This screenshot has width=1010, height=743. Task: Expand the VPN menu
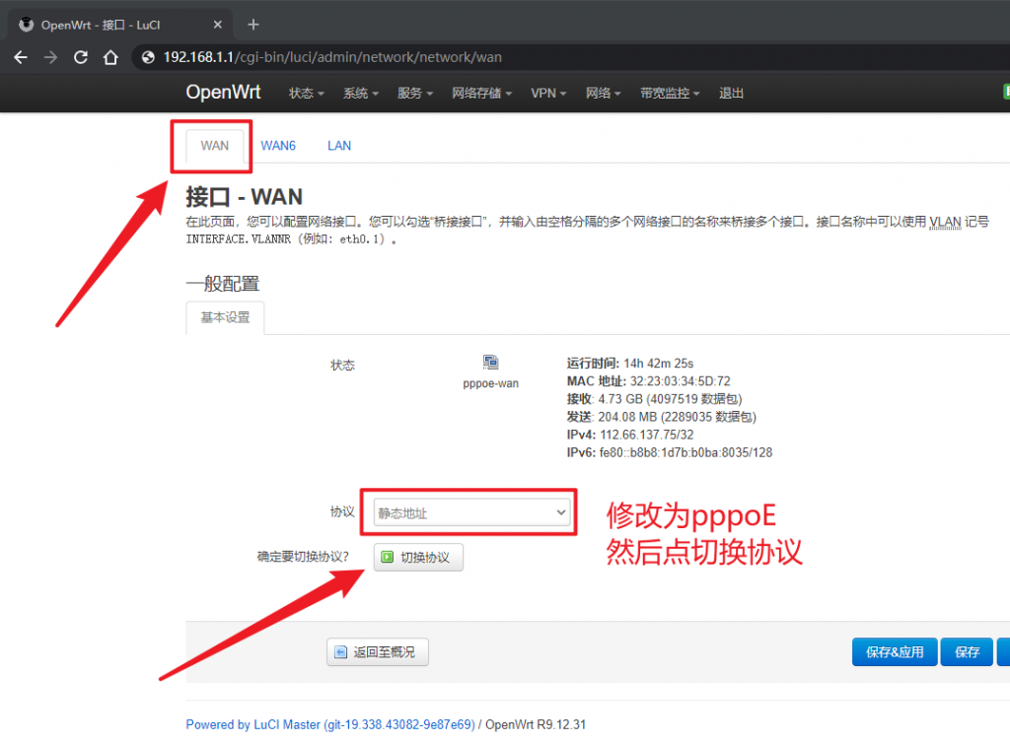point(548,94)
